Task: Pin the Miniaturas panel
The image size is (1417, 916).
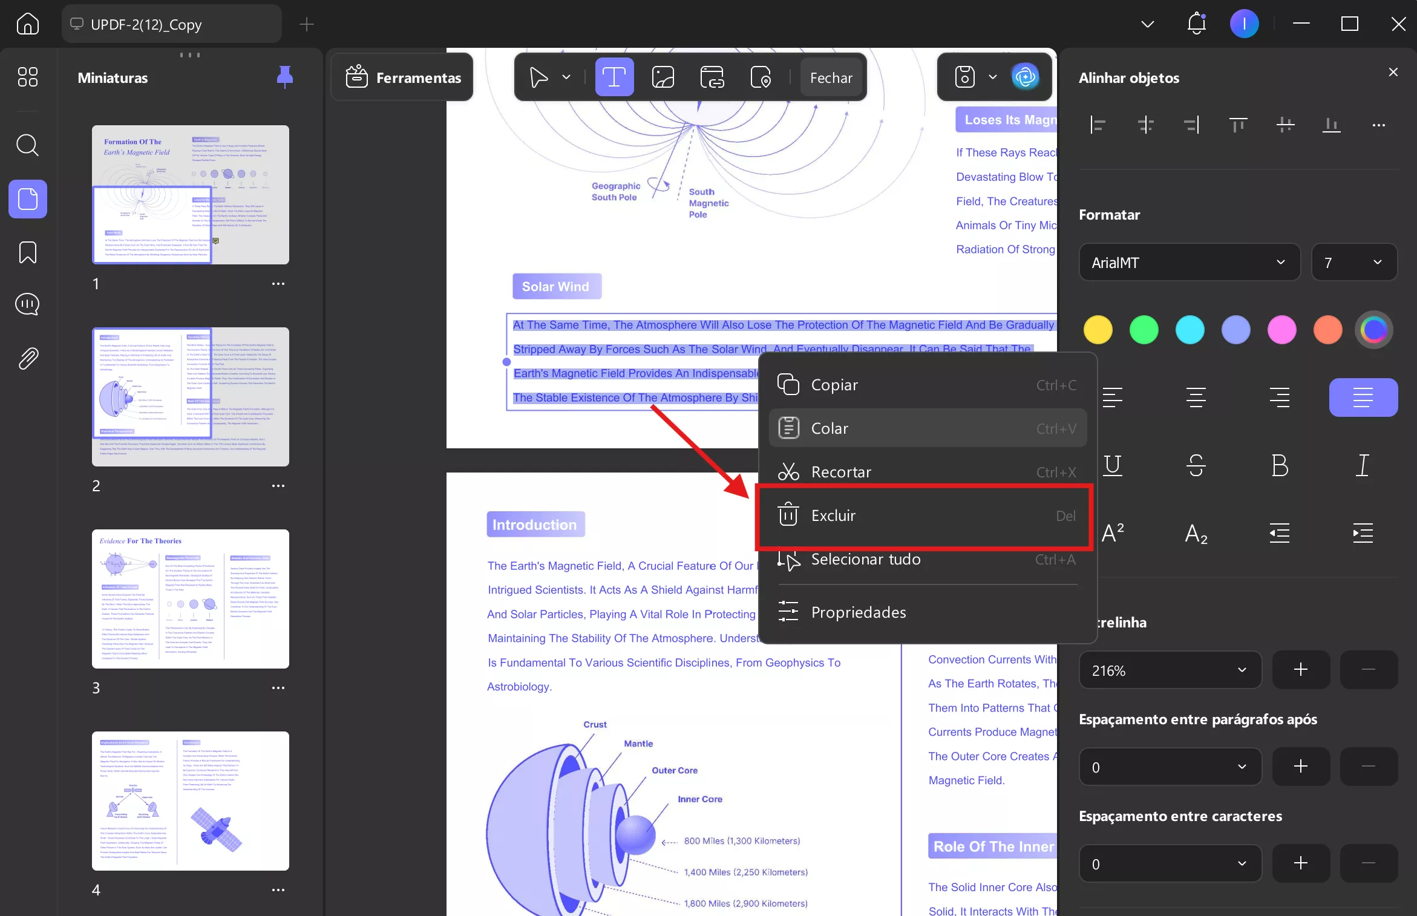Action: click(284, 77)
